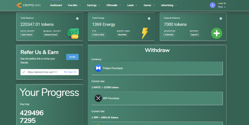Click the green plus deposit icon
249x125 pixels.
pyautogui.click(x=217, y=33)
